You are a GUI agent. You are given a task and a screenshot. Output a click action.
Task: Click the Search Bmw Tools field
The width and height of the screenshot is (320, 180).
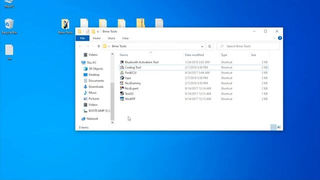(x=248, y=46)
